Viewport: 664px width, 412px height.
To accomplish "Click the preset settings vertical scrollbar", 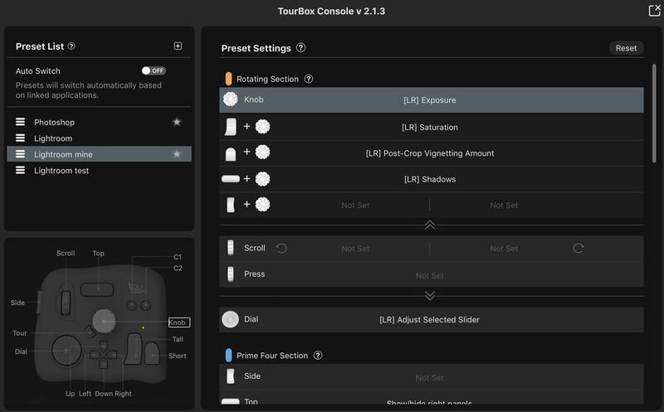I will [654, 114].
